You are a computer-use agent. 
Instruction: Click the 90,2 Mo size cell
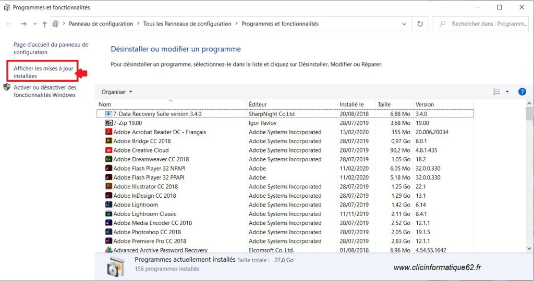point(400,150)
